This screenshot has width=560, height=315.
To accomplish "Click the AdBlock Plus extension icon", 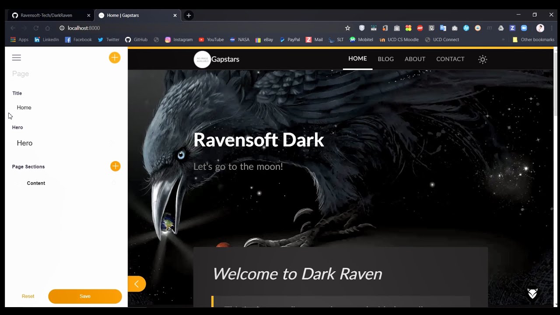I will [x=420, y=28].
